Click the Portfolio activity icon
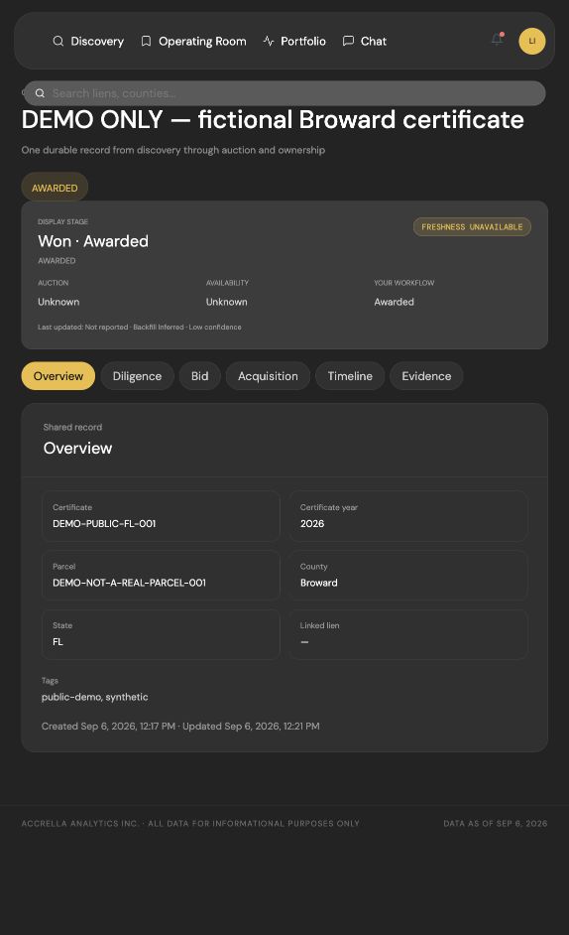 (269, 41)
